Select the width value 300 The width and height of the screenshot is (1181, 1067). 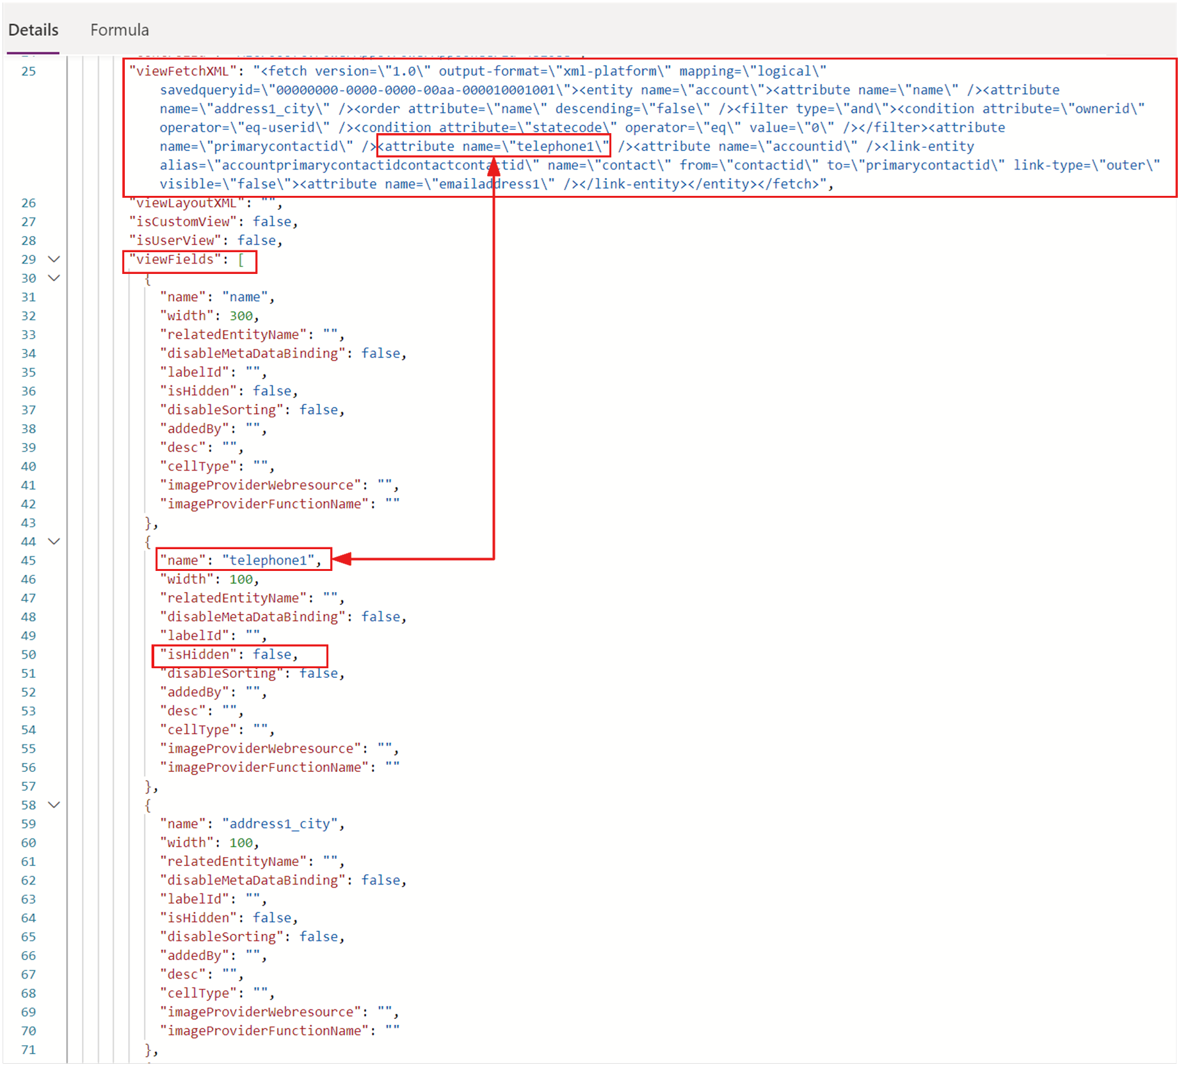[x=241, y=316]
